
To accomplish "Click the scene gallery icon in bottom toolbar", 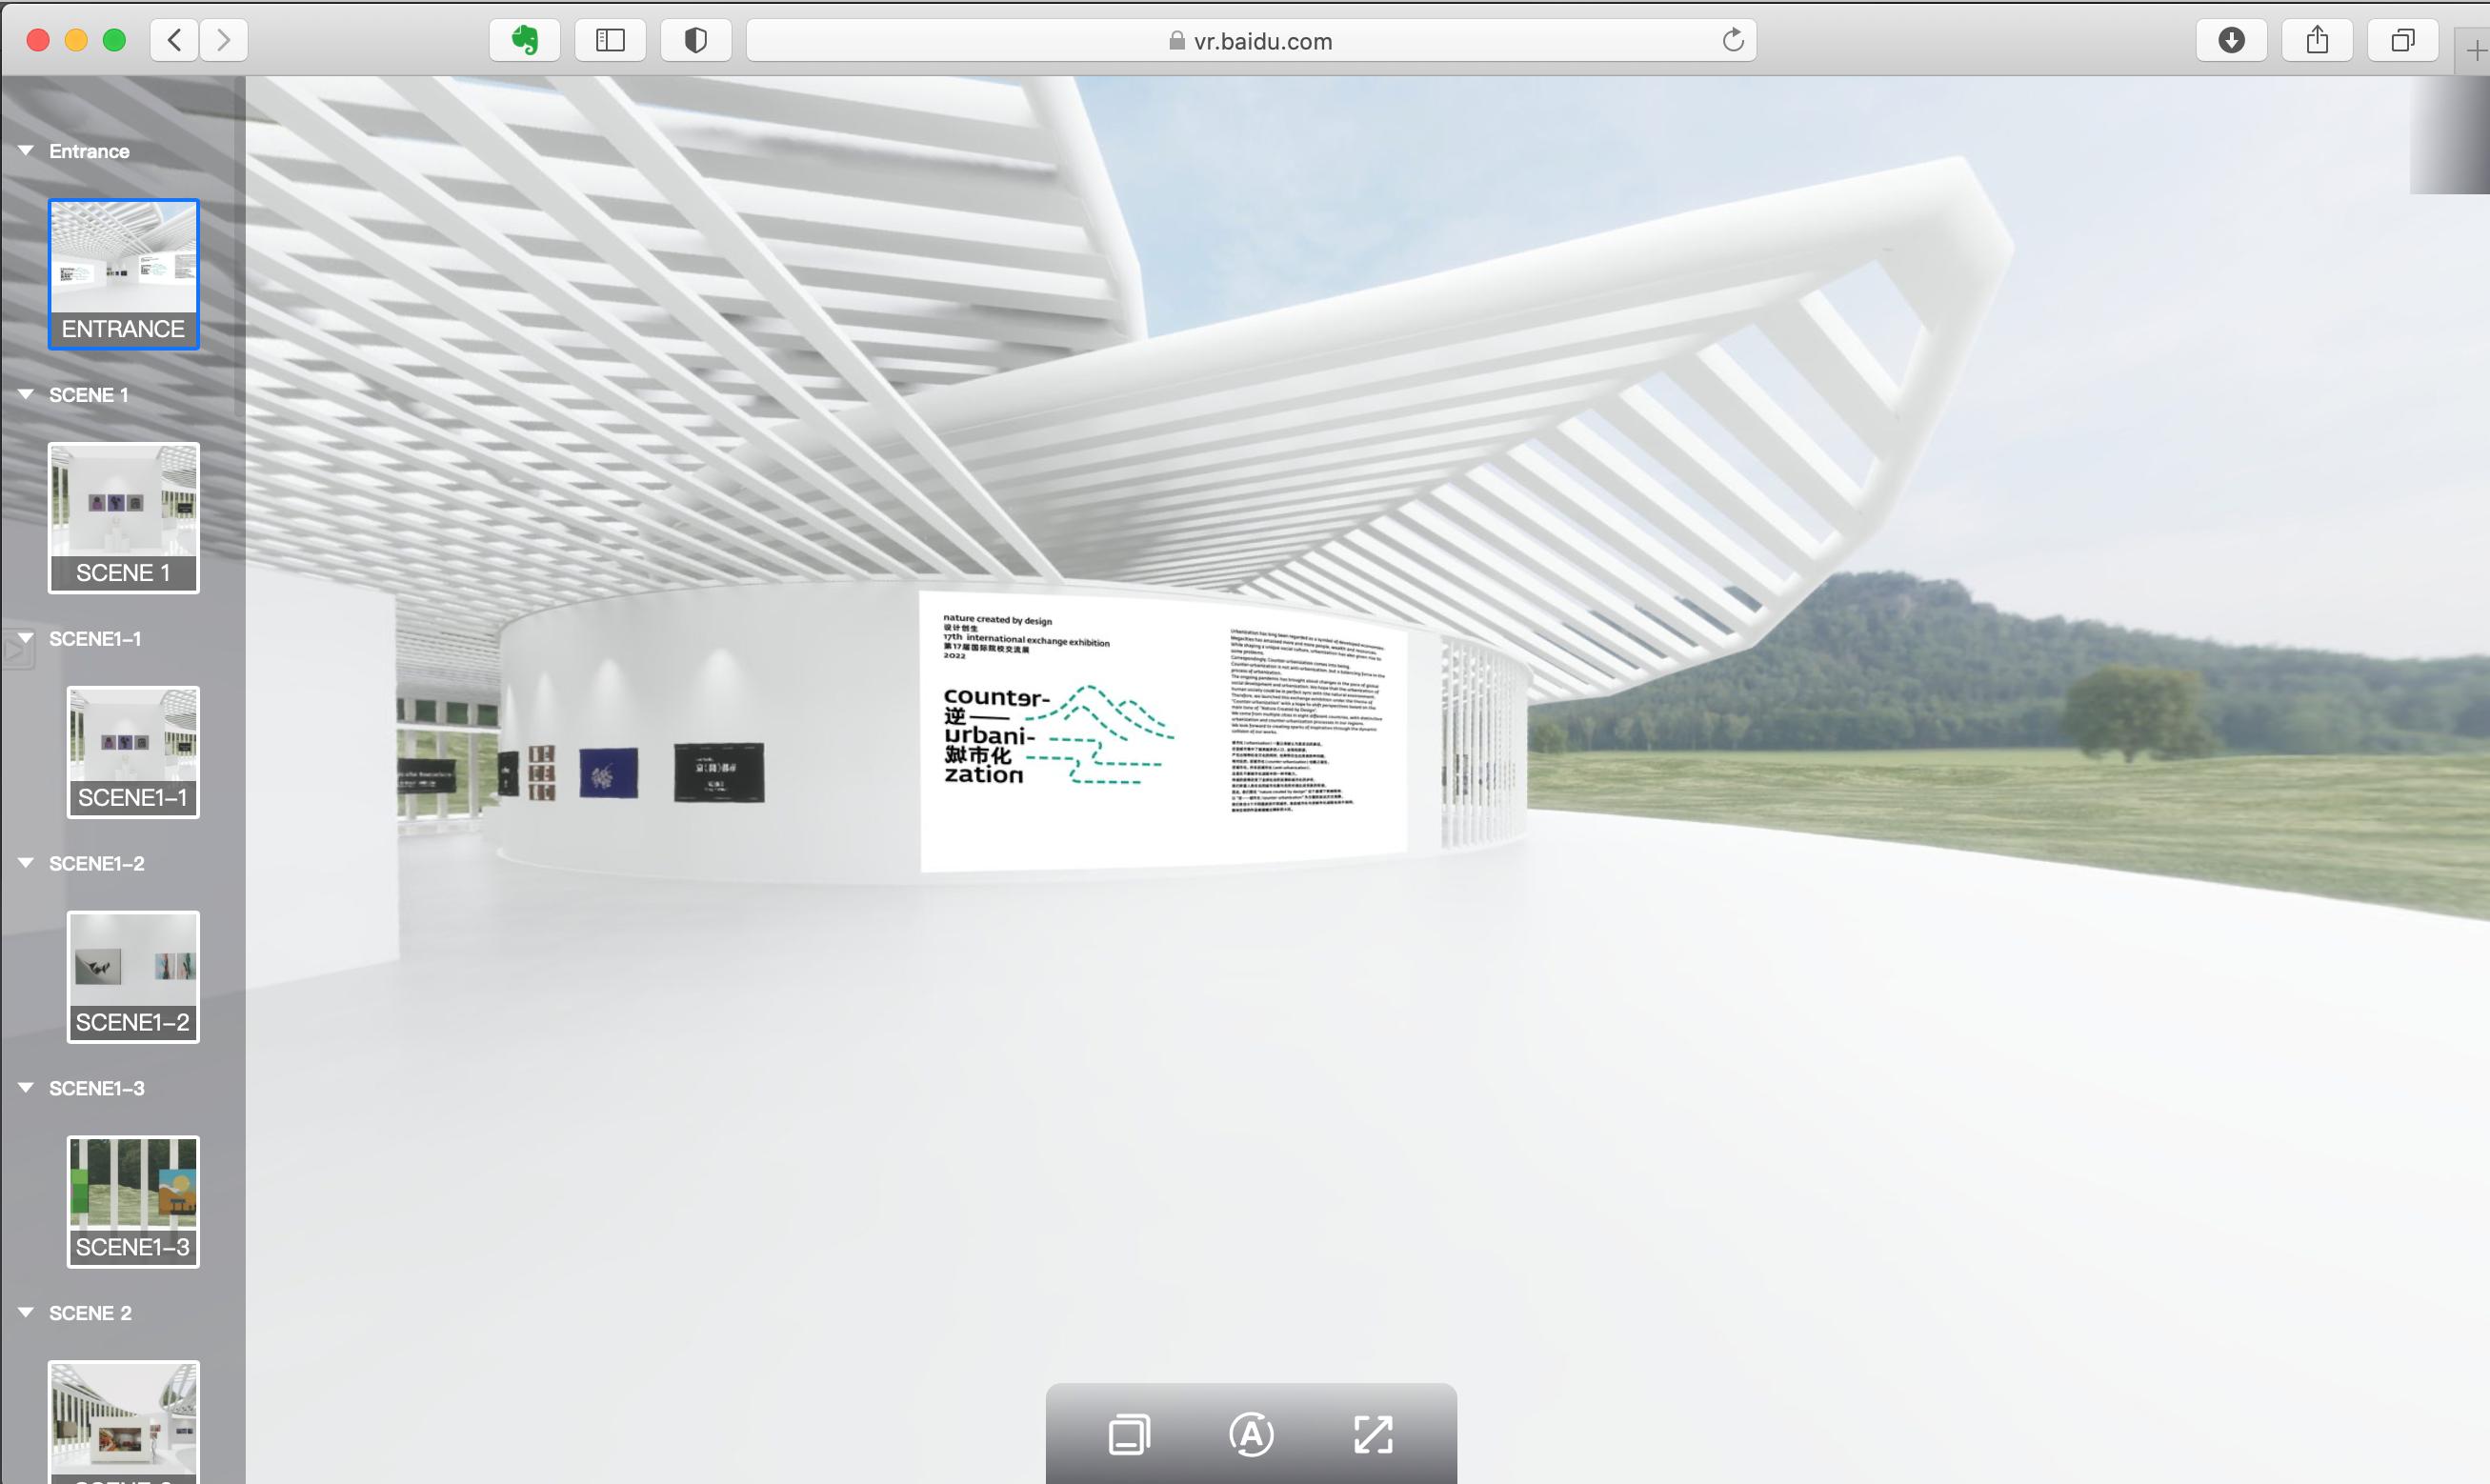I will tap(1129, 1434).
